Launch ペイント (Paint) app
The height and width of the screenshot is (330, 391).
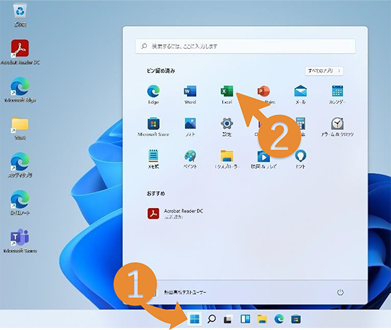tap(190, 159)
